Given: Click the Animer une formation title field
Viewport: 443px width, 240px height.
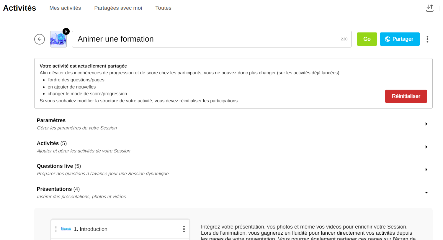Looking at the screenshot, I should click(207, 39).
